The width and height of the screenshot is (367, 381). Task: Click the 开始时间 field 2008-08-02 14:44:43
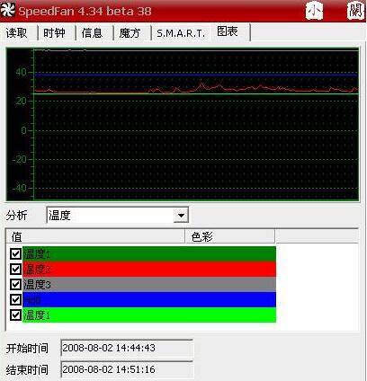(x=127, y=348)
